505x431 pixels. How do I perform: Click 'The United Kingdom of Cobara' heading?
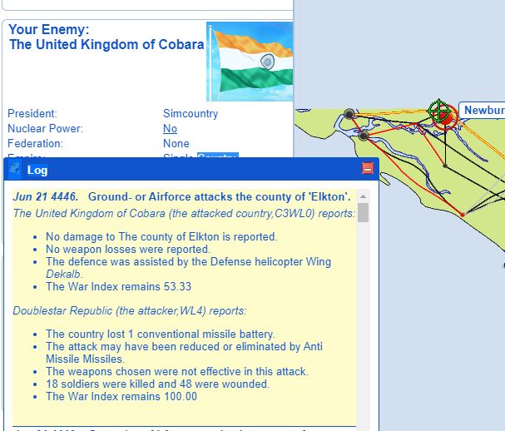[x=106, y=44]
